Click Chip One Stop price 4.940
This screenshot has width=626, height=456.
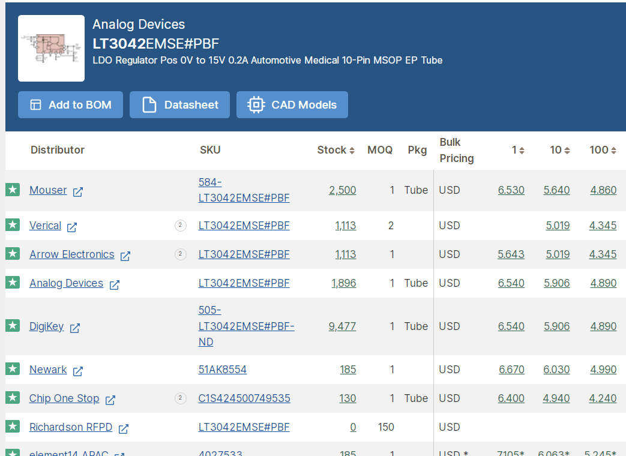556,398
